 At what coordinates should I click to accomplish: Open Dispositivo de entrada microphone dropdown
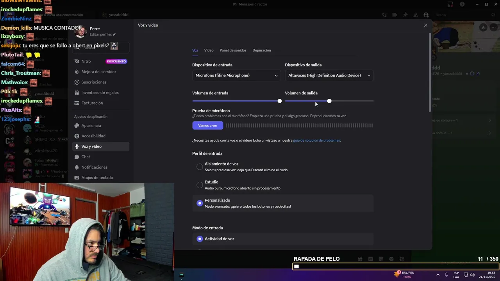[236, 75]
